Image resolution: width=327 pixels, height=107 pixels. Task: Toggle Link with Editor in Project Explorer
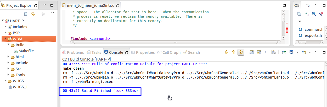33,14
